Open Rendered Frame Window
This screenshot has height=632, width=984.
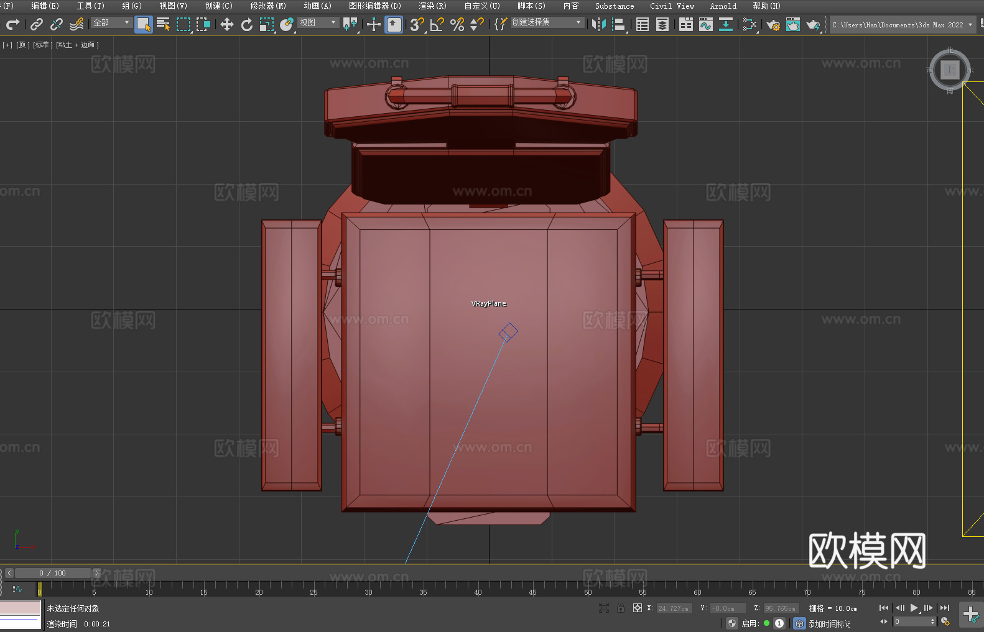pyautogui.click(x=793, y=24)
